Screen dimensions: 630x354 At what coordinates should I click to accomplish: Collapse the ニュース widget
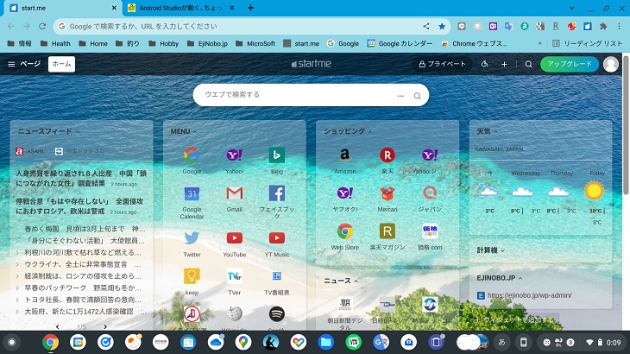click(x=356, y=281)
